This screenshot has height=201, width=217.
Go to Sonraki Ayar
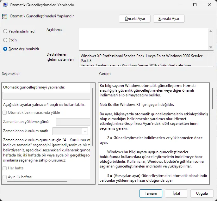tap(169, 19)
